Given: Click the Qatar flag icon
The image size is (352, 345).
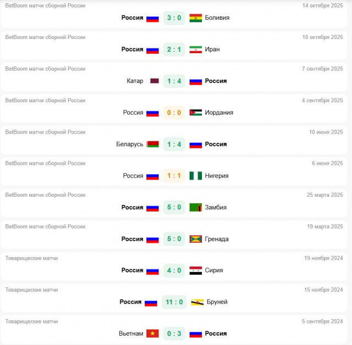Looking at the screenshot, I should 153,81.
